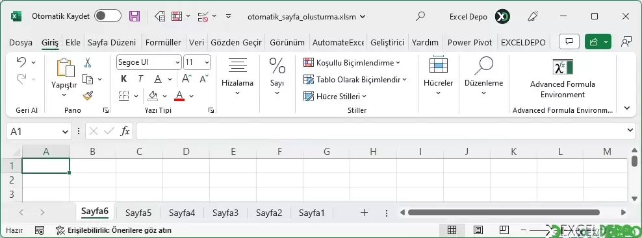Screen dimensions: 642x238
Task: Open the Dosya menu
Action: pyautogui.click(x=21, y=43)
